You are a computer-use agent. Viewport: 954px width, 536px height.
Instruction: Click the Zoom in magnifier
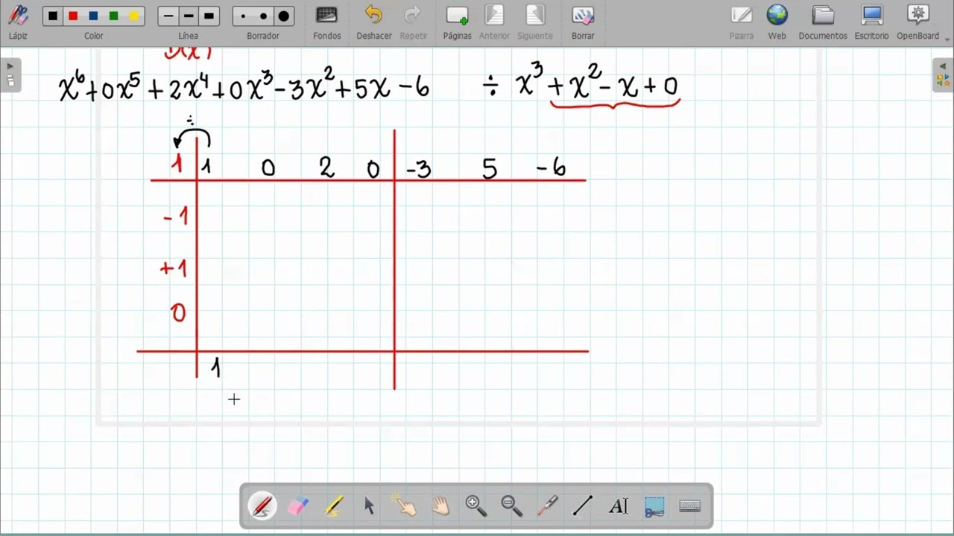coord(476,506)
